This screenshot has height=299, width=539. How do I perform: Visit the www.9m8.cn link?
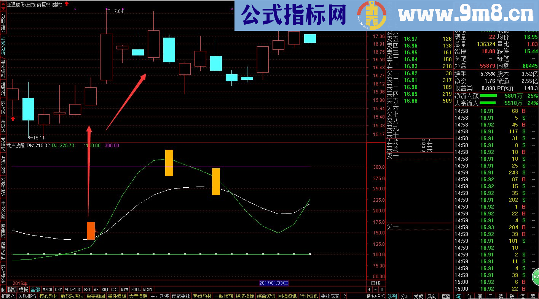[464, 13]
